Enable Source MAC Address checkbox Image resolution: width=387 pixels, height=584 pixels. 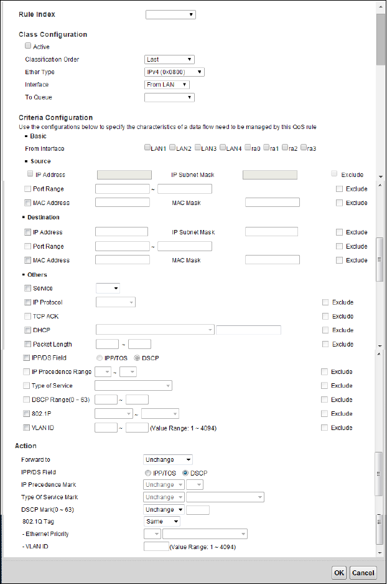coord(27,203)
